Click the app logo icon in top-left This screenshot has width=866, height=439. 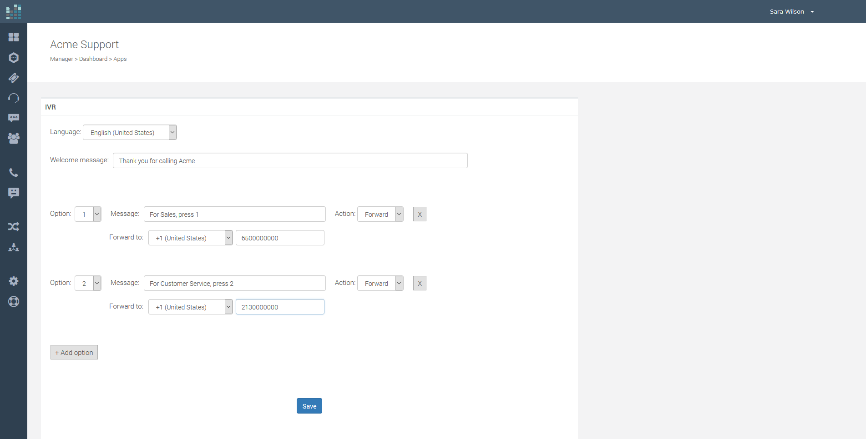click(x=14, y=12)
